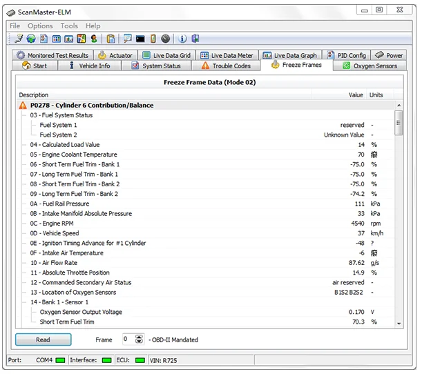Select the Fuel System 1 row
This screenshot has height=374, width=422.
tap(206, 125)
